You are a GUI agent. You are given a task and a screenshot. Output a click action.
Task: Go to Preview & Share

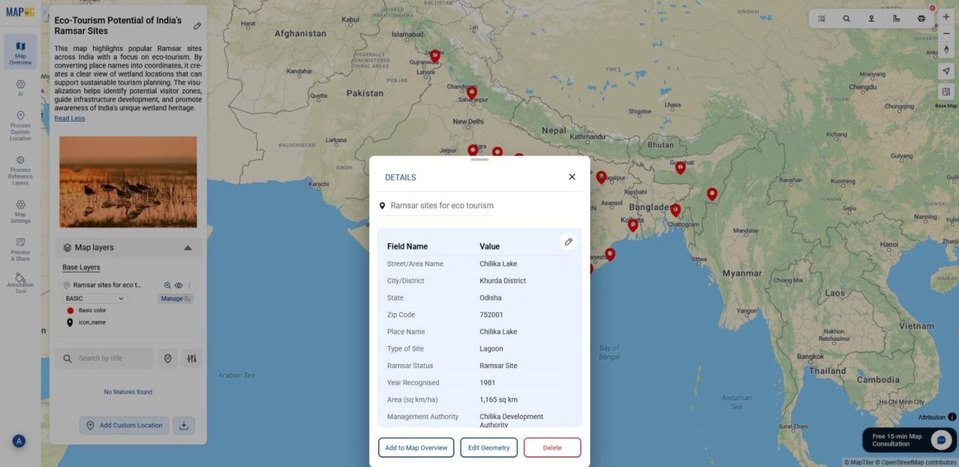(20, 249)
